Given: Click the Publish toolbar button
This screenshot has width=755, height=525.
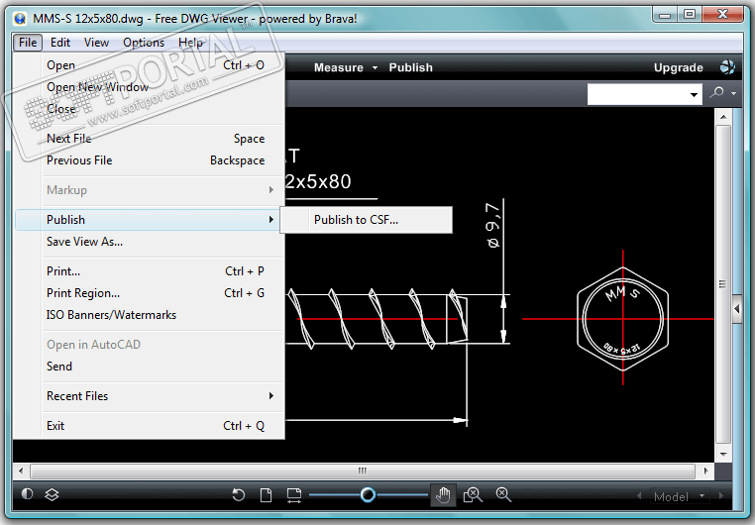Looking at the screenshot, I should pos(411,67).
